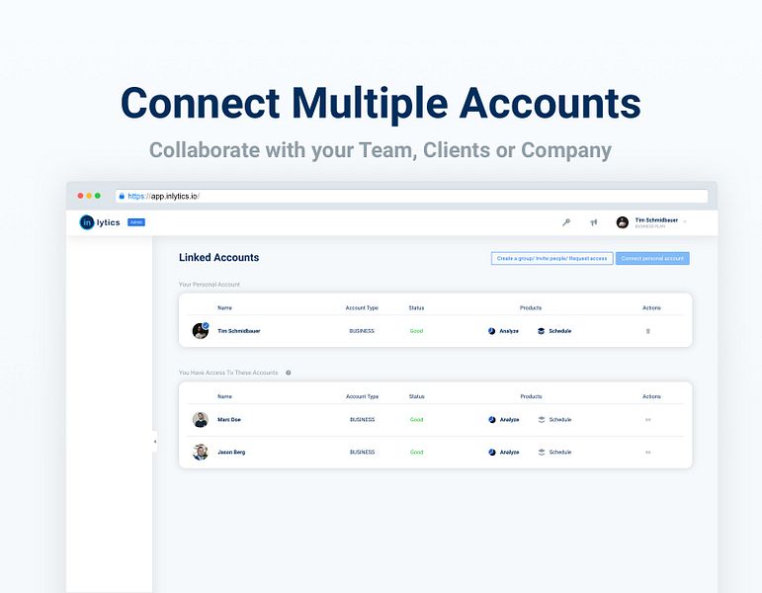
Task: Click 'Analyze' label in Jason Berg row
Action: click(x=509, y=452)
